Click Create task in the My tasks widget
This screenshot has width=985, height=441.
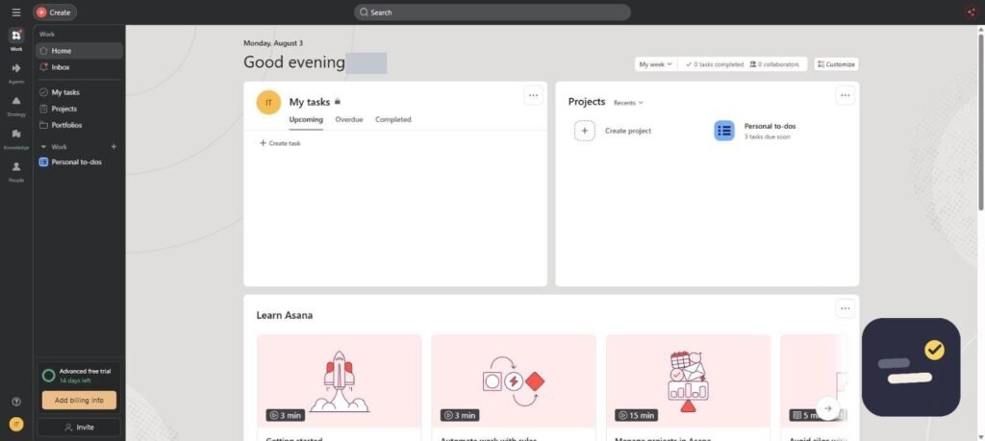280,143
